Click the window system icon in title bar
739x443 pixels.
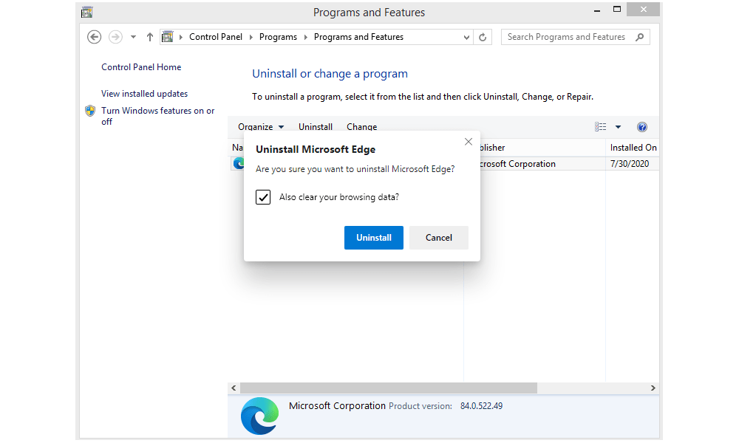click(x=86, y=12)
